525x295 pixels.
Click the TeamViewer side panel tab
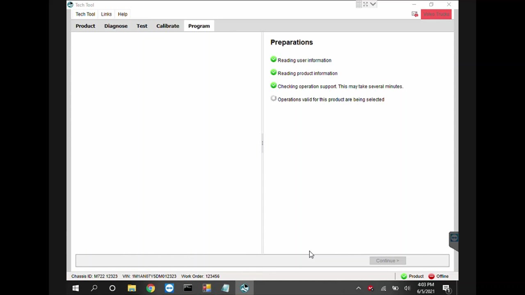pos(454,241)
